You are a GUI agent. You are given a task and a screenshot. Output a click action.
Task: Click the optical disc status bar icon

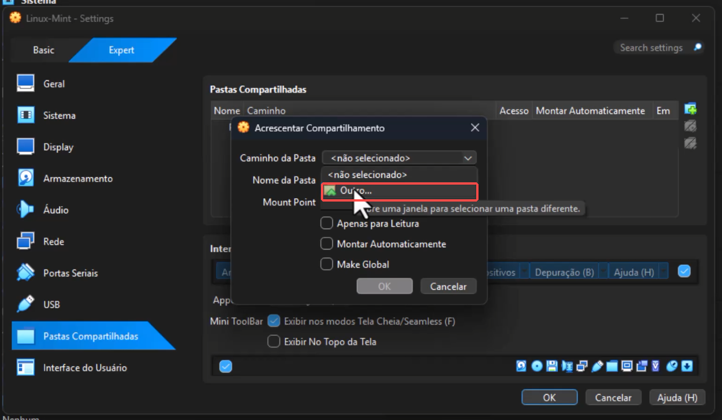coord(537,366)
